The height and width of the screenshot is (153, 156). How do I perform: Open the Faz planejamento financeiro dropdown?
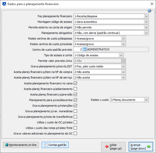pyautogui.click(x=111, y=16)
